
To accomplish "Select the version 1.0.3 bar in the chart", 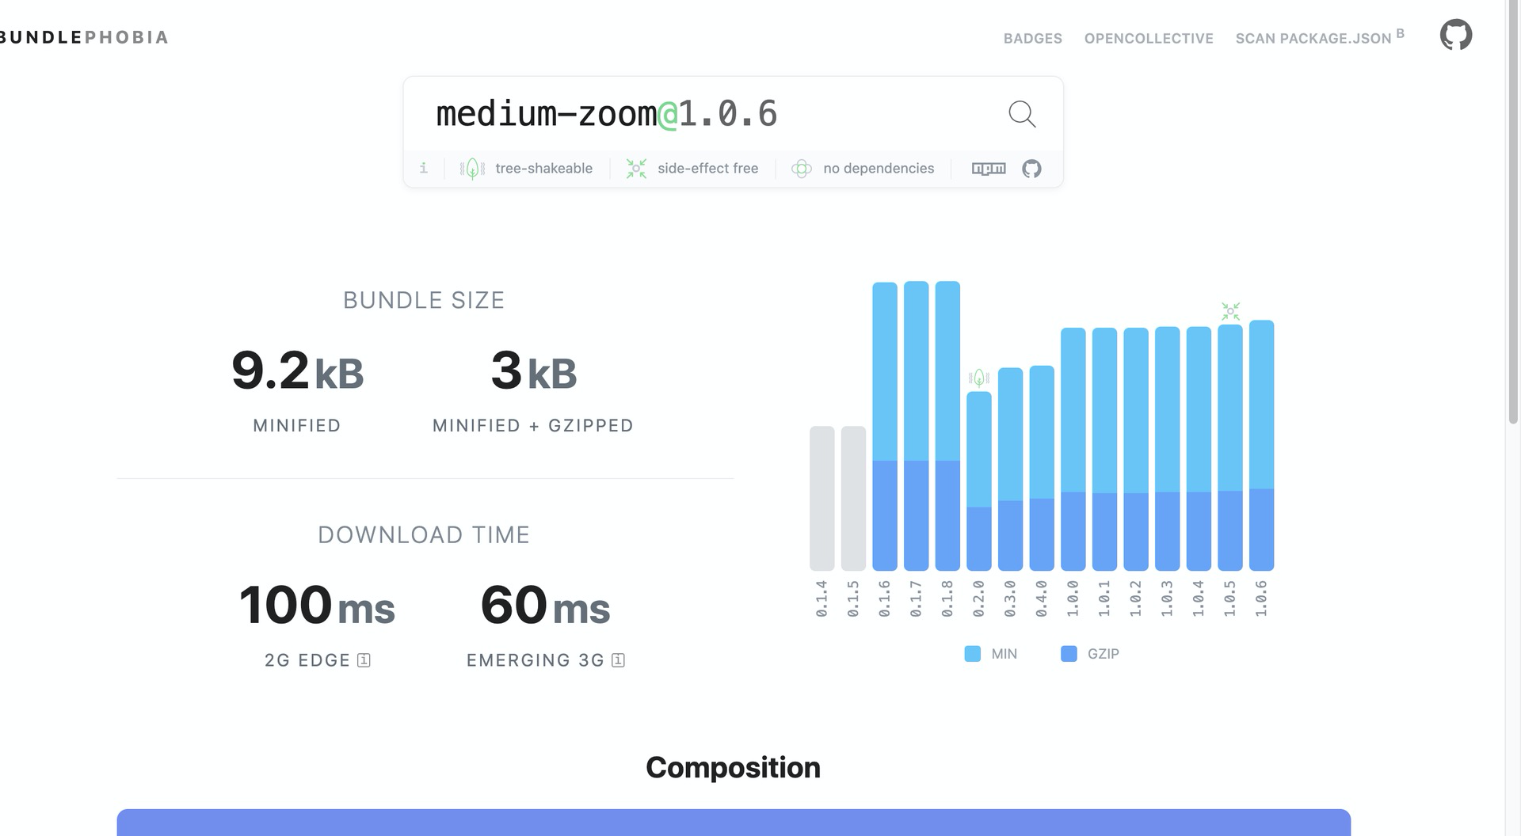I will [x=1168, y=449].
